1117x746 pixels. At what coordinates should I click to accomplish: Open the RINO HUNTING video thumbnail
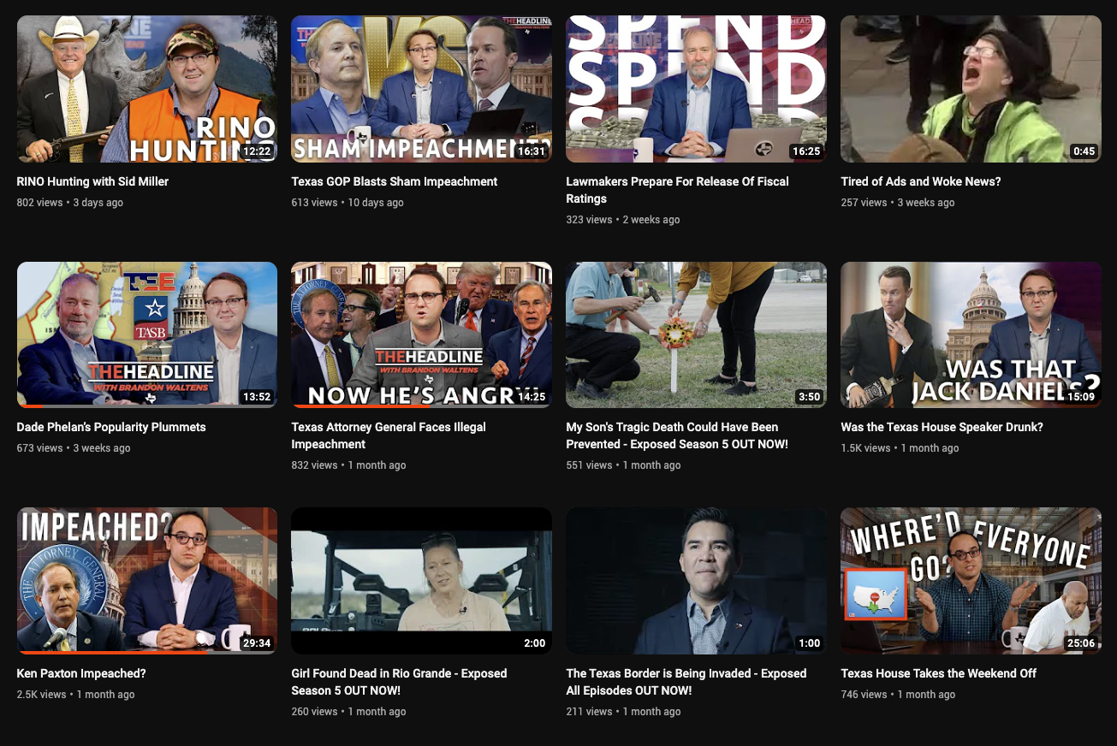pyautogui.click(x=146, y=89)
